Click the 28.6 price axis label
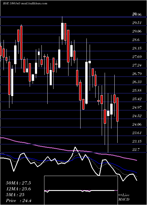147x205 pixels. point(136,40)
